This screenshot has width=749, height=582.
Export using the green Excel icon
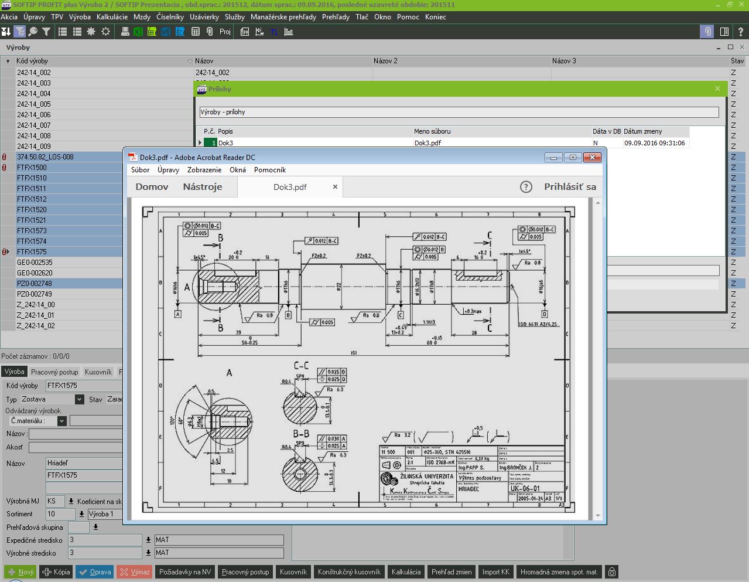(138, 32)
